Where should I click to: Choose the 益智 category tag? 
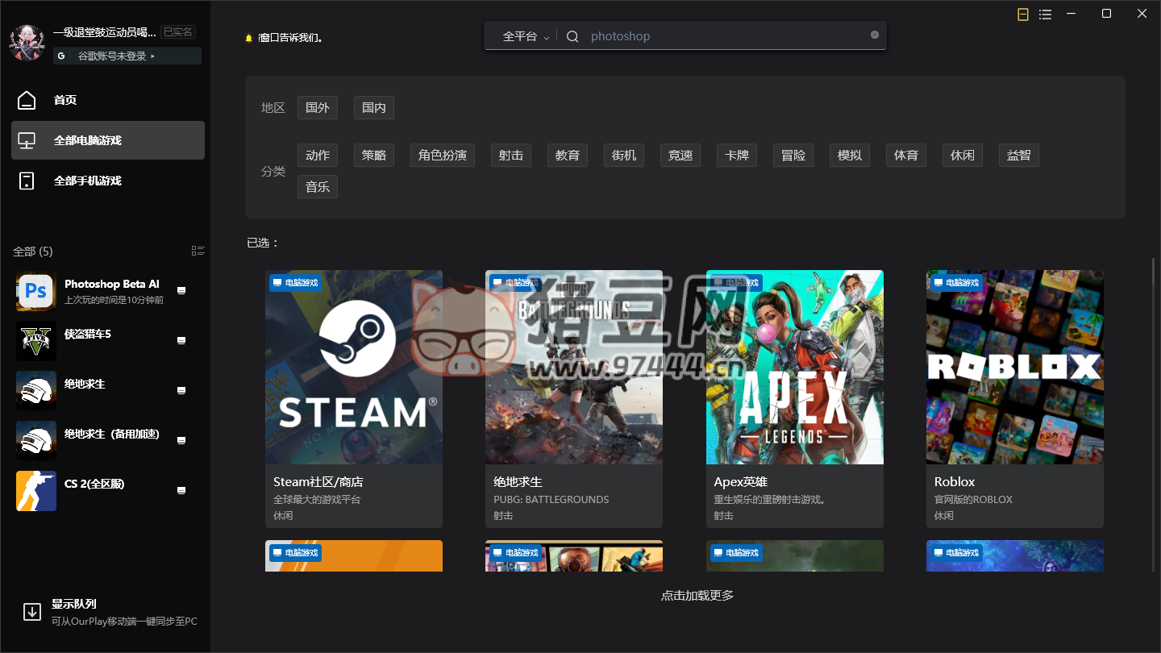1019,156
